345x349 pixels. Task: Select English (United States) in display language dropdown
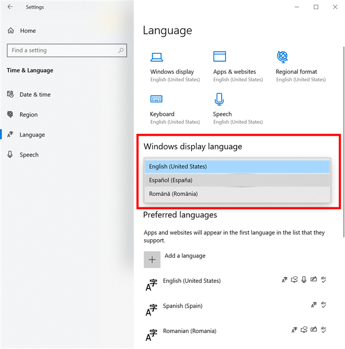pyautogui.click(x=237, y=166)
